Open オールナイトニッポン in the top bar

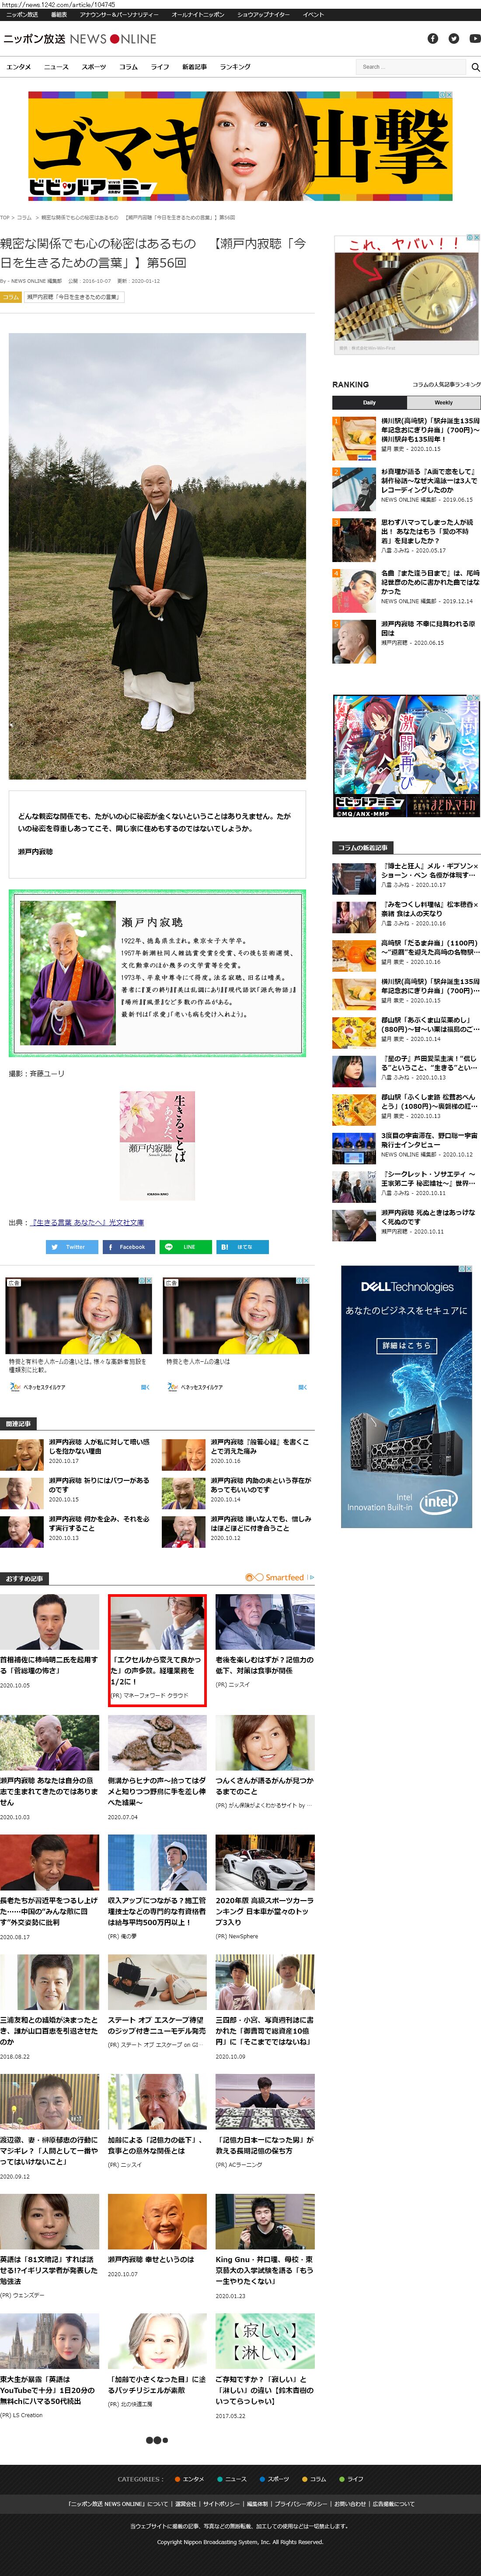coord(198,15)
